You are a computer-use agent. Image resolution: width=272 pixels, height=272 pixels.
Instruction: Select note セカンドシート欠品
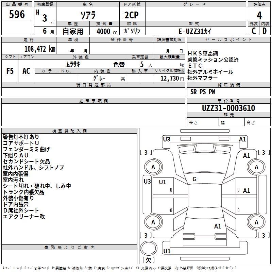pos(26,161)
